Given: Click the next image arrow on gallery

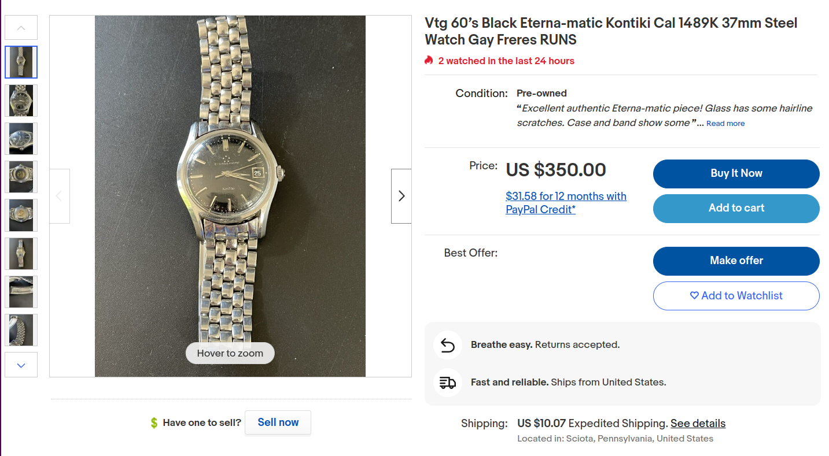Looking at the screenshot, I should point(401,196).
